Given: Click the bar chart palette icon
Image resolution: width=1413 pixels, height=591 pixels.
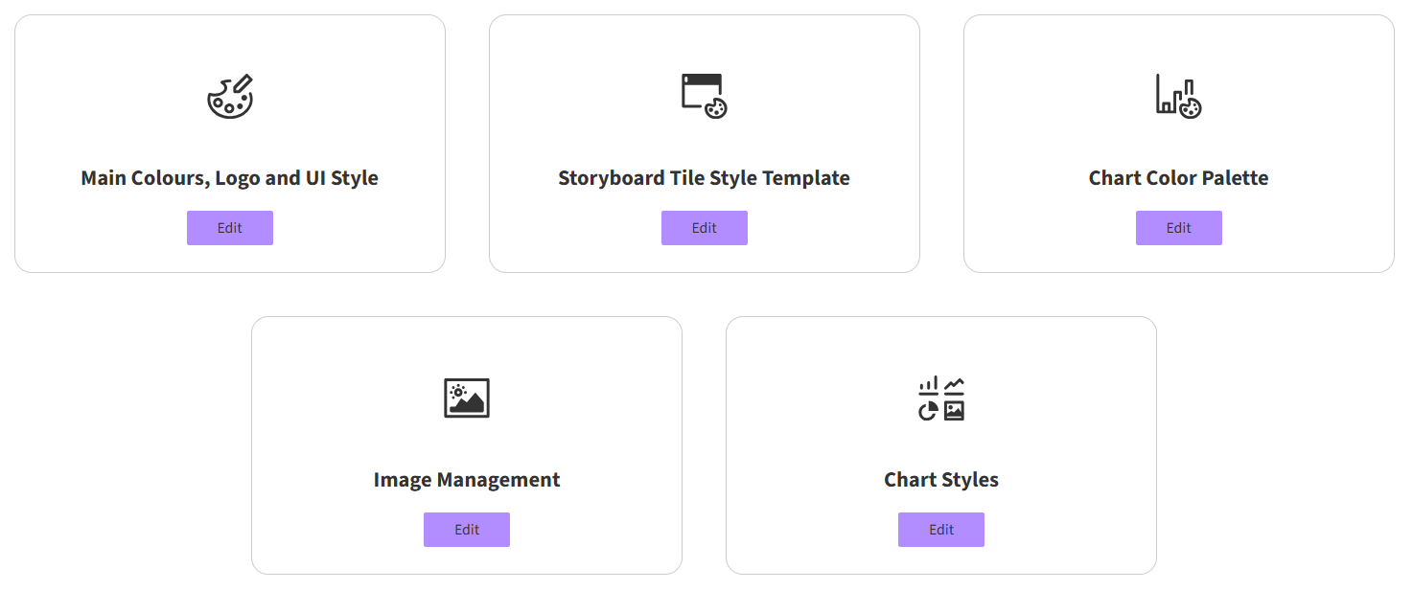Looking at the screenshot, I should pyautogui.click(x=1178, y=96).
